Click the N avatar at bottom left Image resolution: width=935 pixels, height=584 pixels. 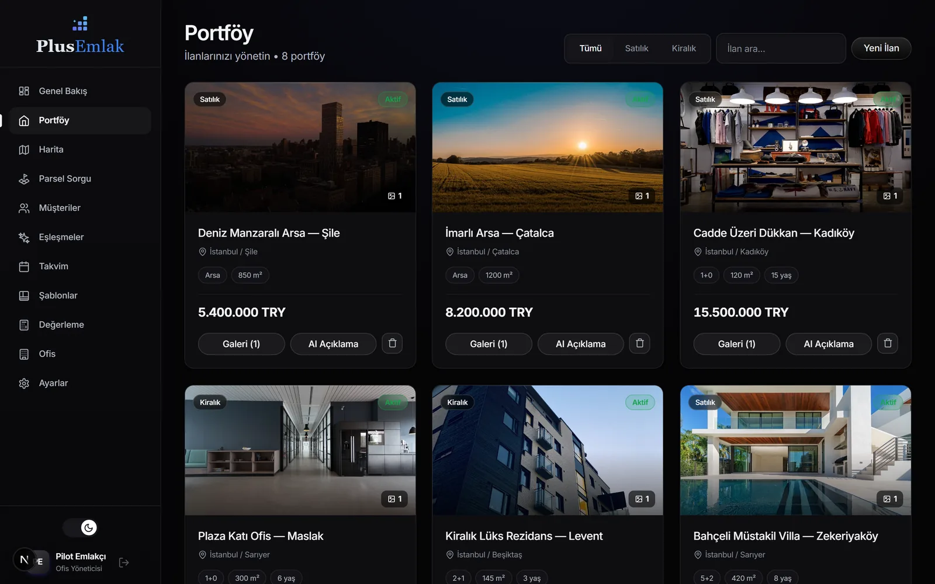pos(24,559)
